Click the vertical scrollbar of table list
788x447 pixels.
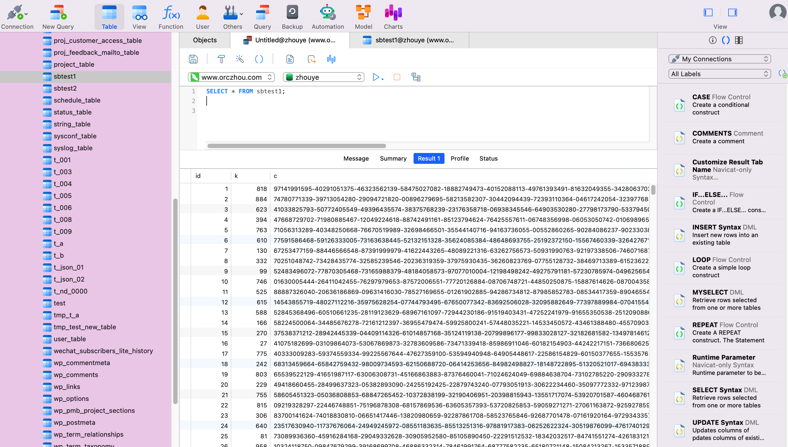pos(175,301)
